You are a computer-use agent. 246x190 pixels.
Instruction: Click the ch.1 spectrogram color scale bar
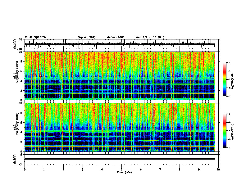(x=225, y=79)
